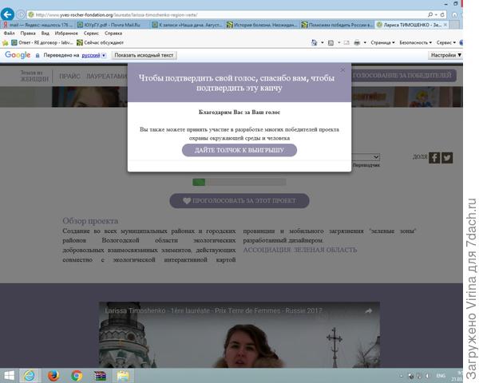Click Internet Explorer in the taskbar
This screenshot has height=383, width=479.
[x=30, y=376]
